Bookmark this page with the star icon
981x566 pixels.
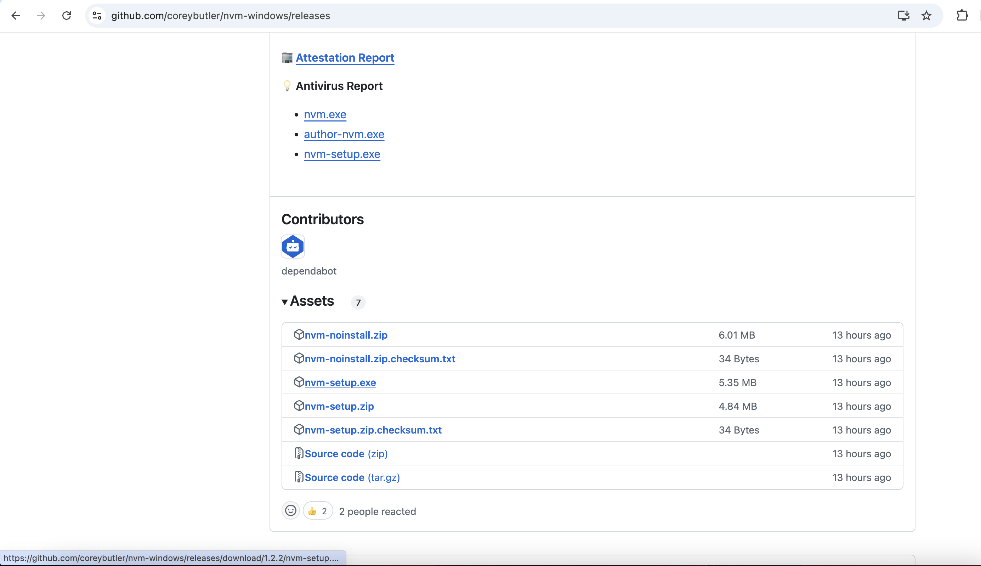[x=926, y=16]
